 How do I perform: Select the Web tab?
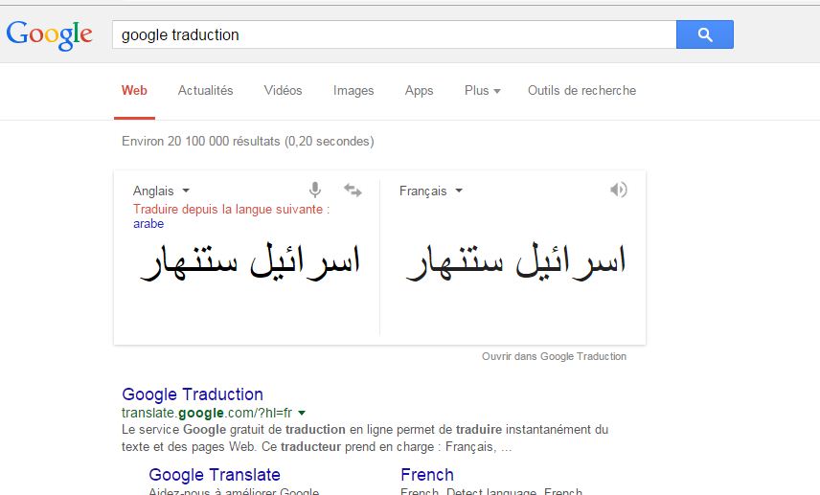pyautogui.click(x=134, y=90)
